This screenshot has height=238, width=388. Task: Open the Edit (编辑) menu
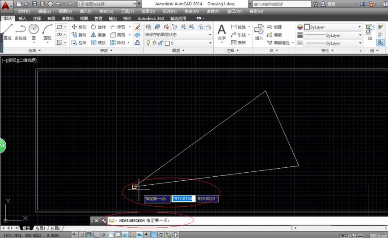(x=45, y=11)
